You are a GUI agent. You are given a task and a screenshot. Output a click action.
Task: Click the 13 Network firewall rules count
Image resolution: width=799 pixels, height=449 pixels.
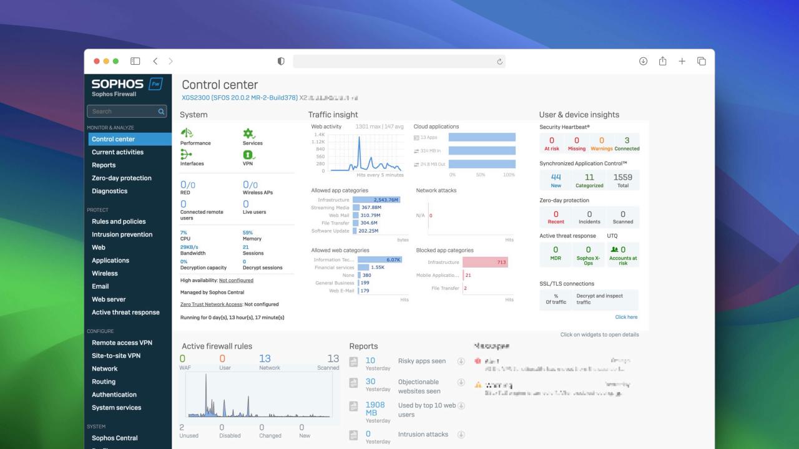265,359
